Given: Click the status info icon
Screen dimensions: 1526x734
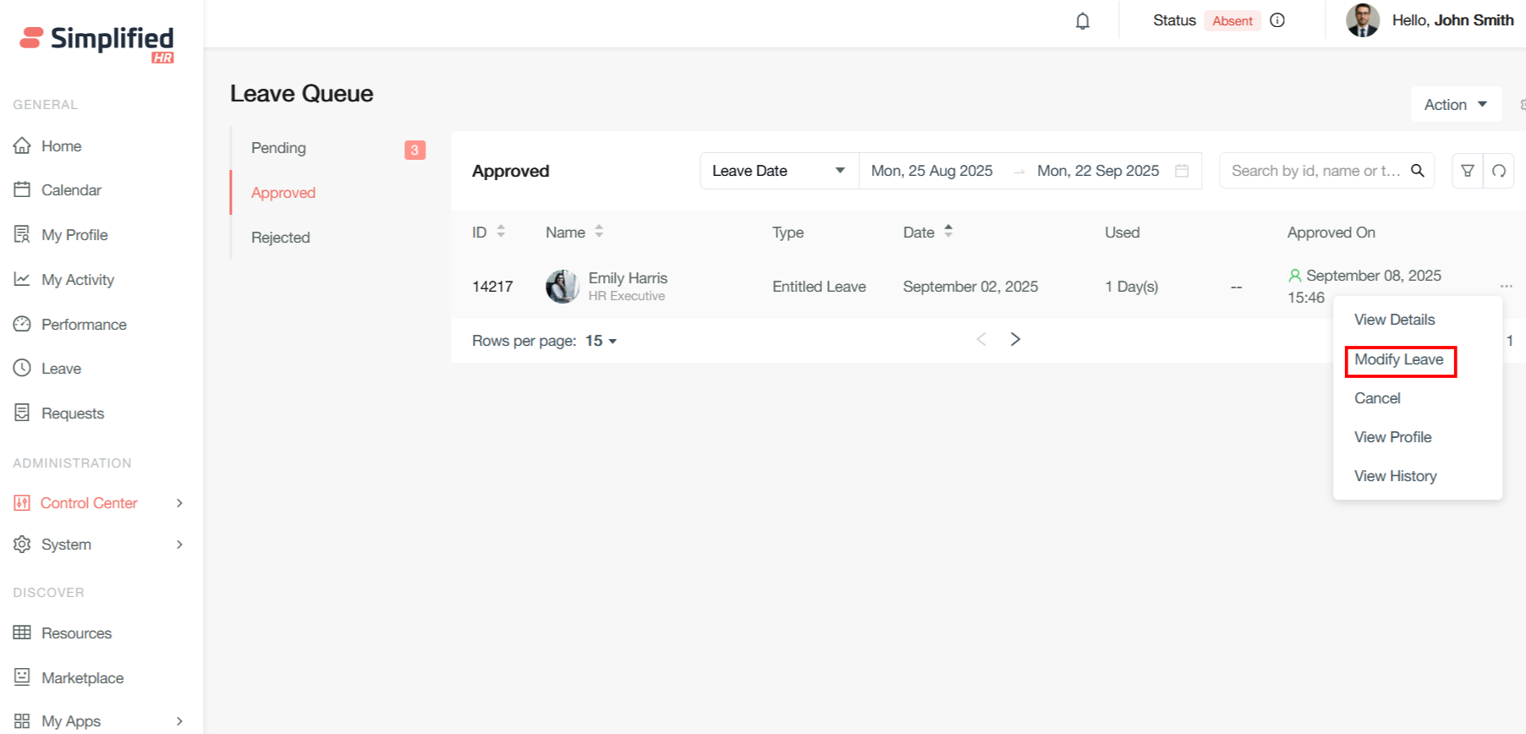Looking at the screenshot, I should (x=1277, y=20).
